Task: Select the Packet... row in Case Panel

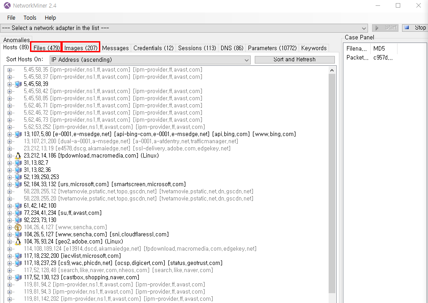Action: coord(356,58)
